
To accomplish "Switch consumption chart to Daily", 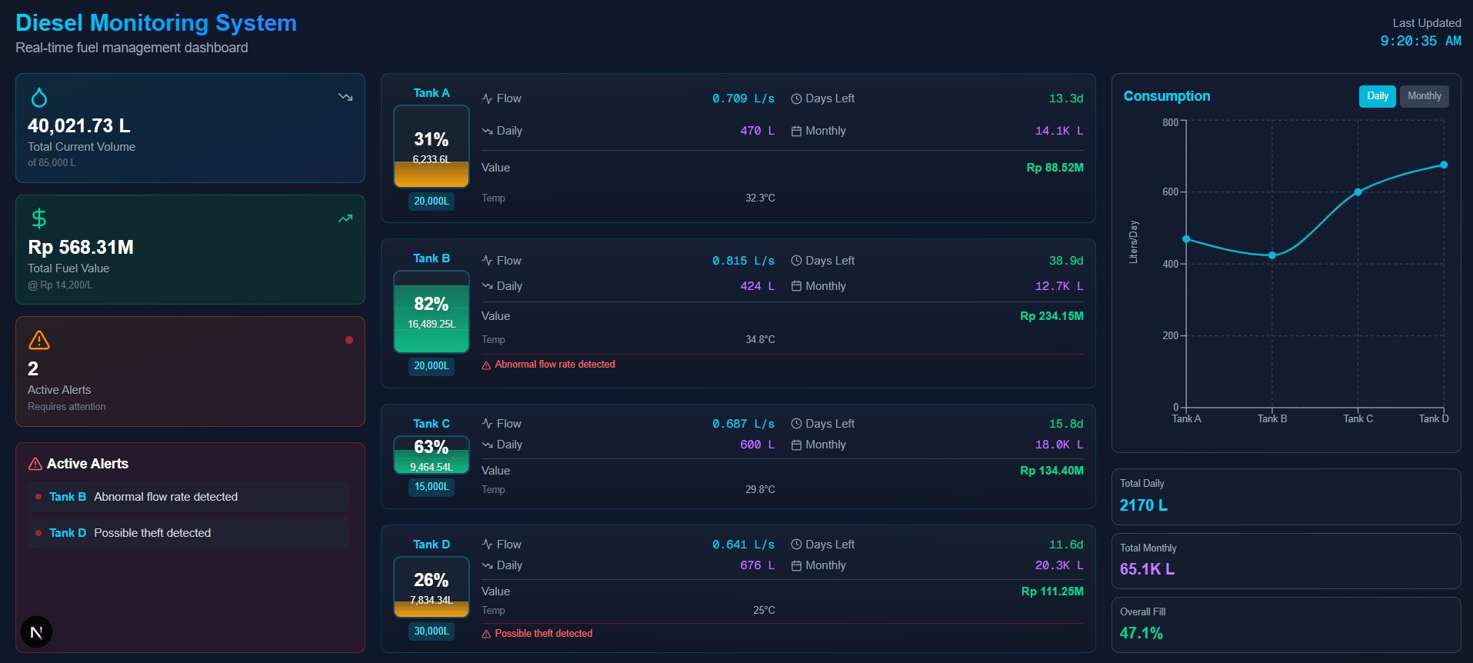I will (1377, 96).
